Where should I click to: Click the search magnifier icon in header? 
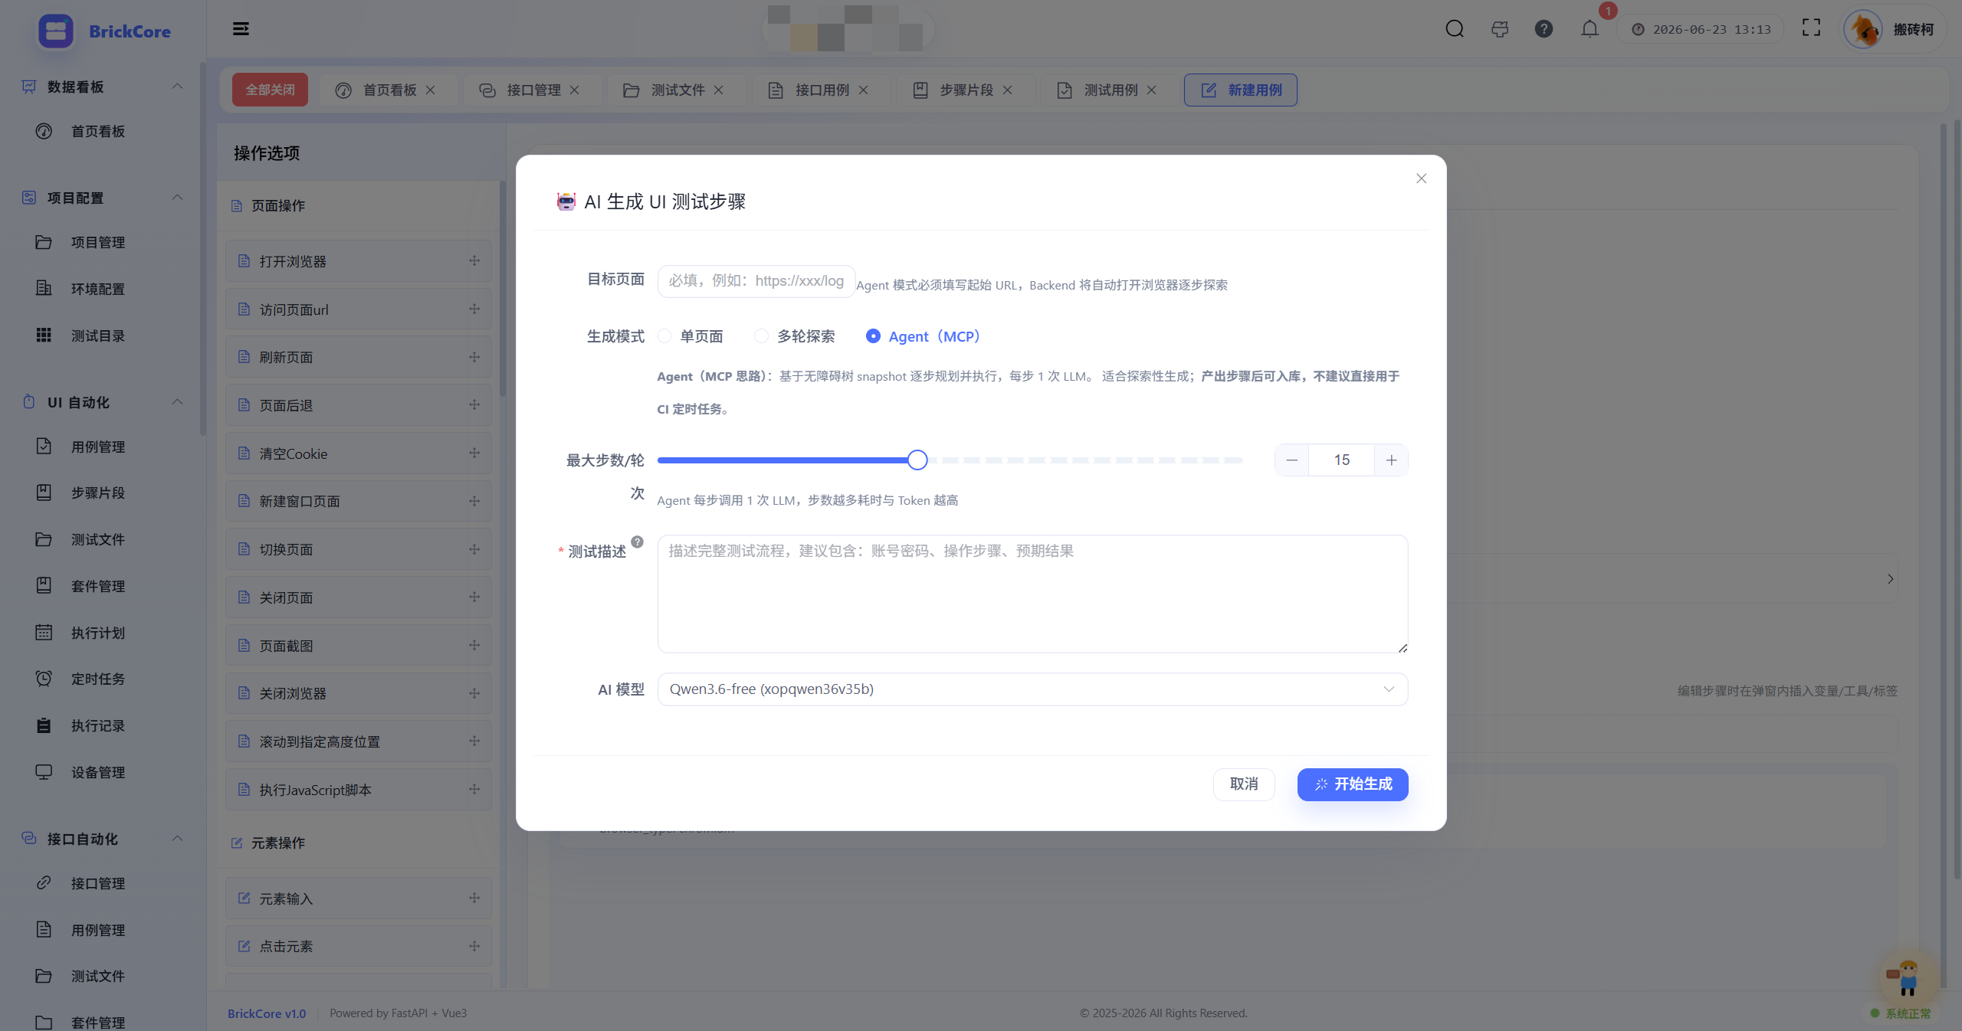coord(1454,29)
